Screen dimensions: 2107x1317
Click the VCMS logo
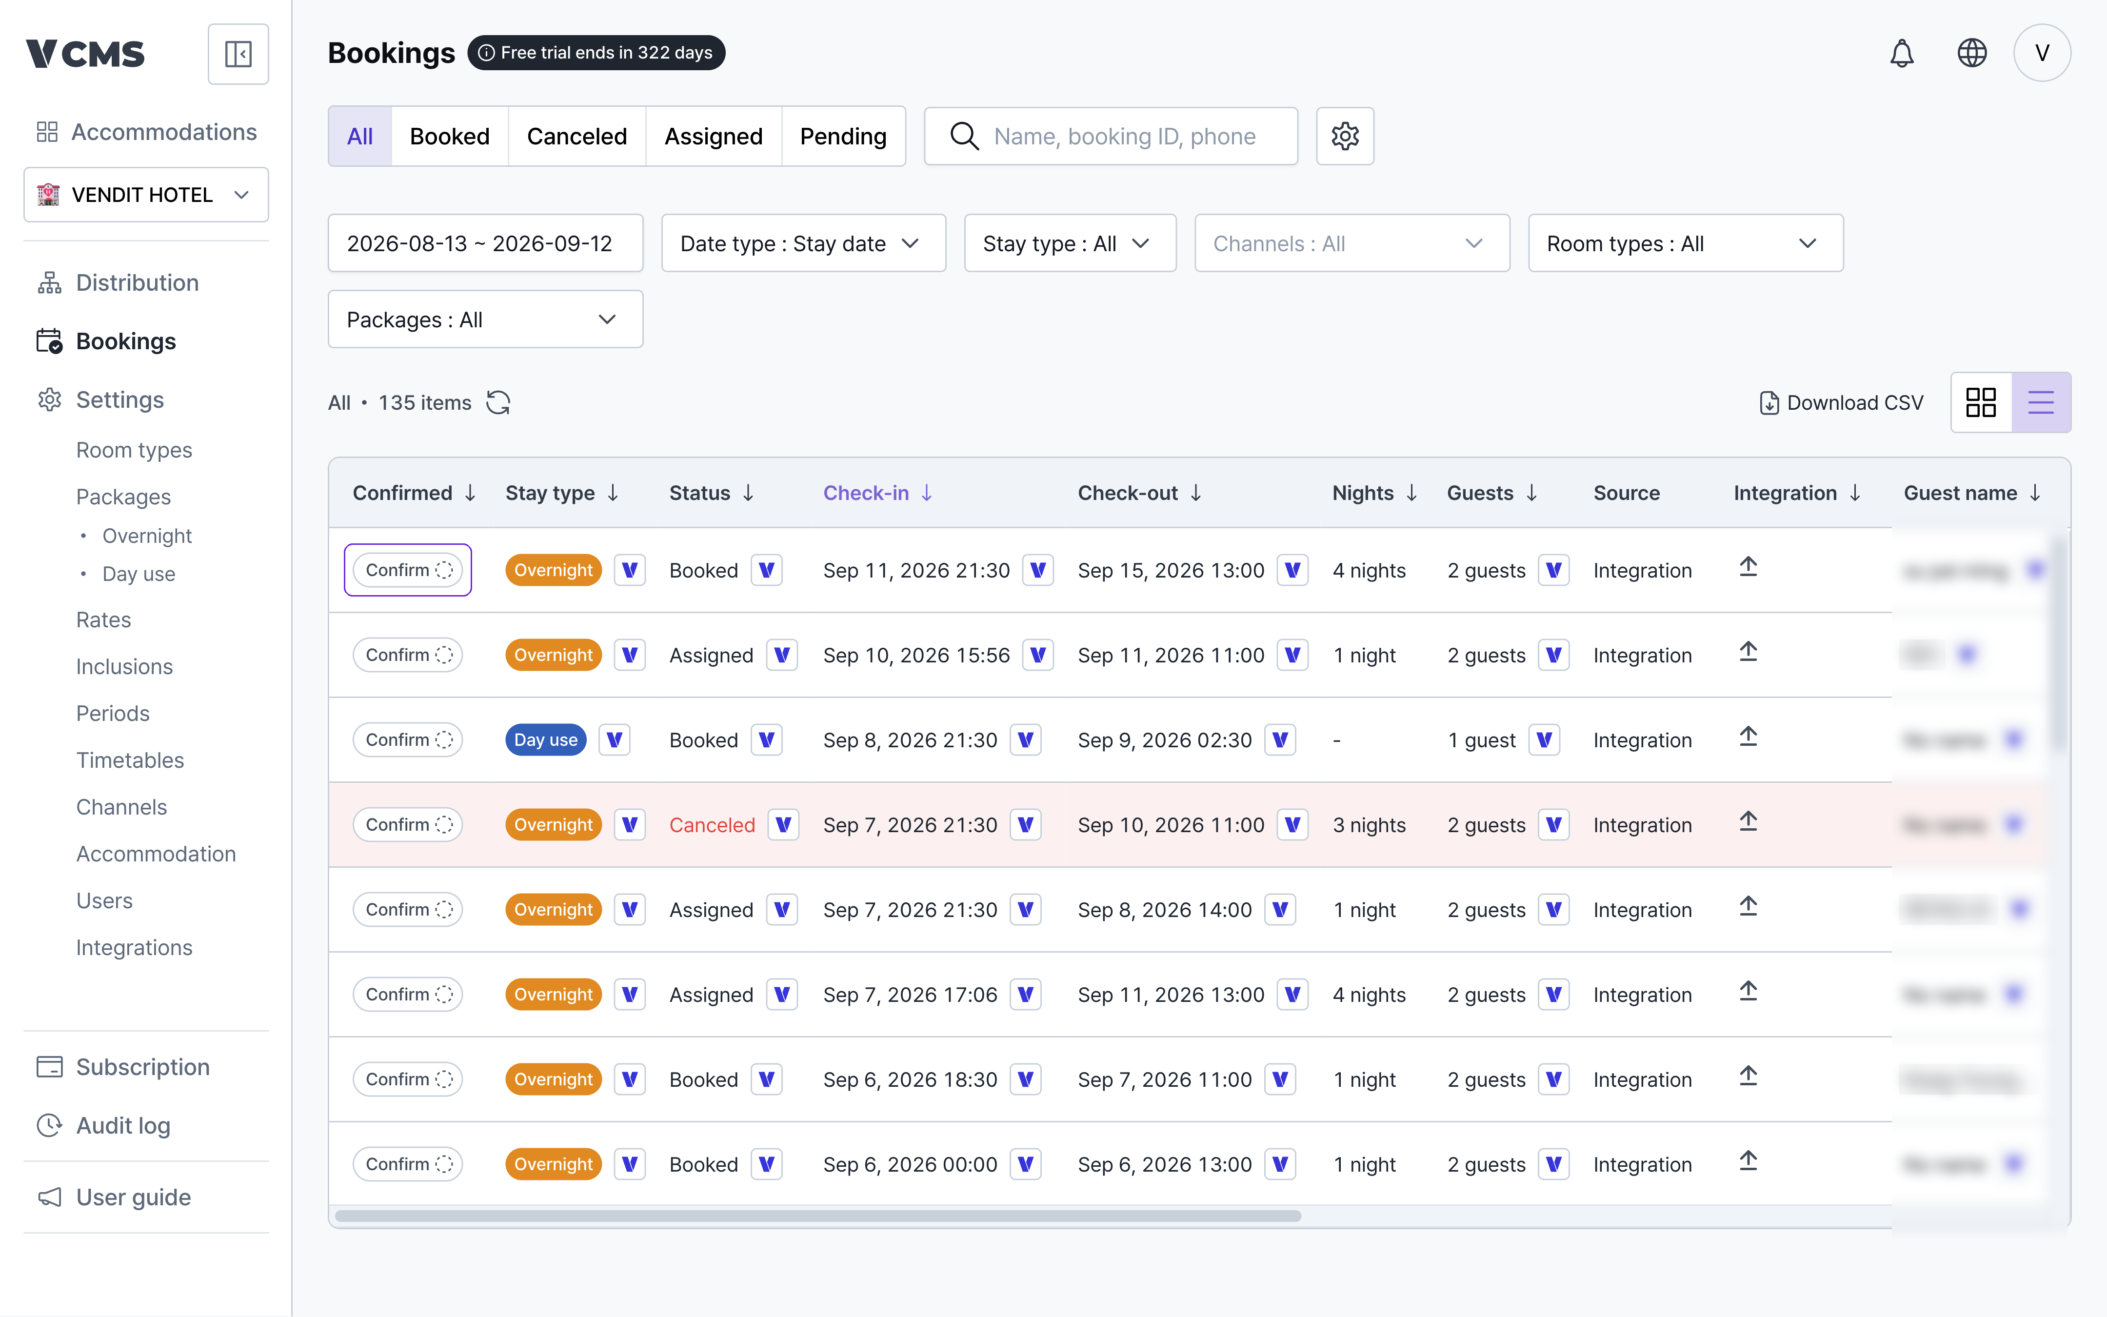(85, 54)
